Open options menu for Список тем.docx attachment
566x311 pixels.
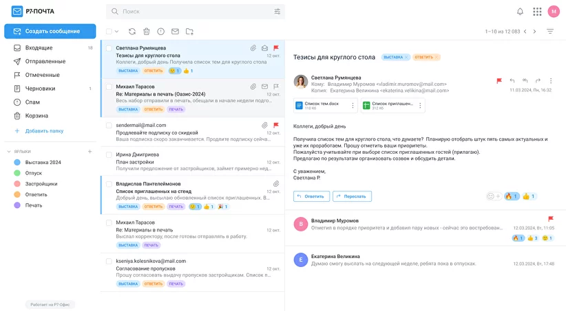click(x=353, y=105)
